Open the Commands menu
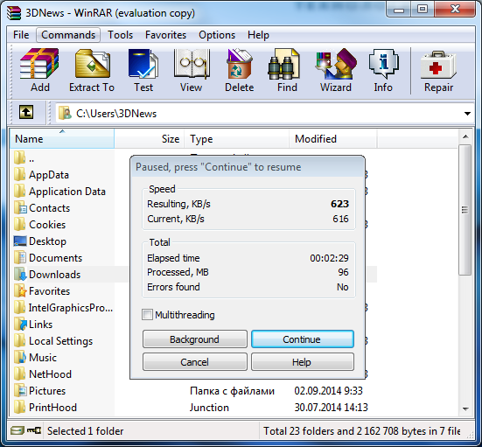Image resolution: width=482 pixels, height=447 pixels. click(68, 35)
